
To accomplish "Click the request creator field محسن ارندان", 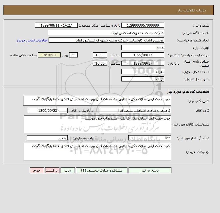I will click(x=106, y=40).
